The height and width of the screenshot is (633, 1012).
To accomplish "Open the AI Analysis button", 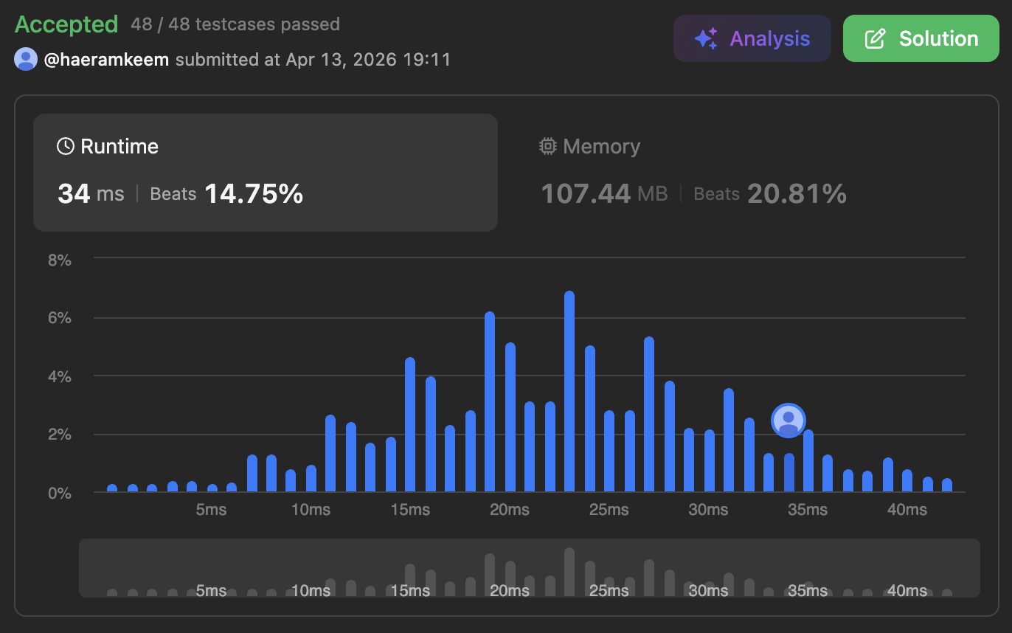I will pos(752,38).
